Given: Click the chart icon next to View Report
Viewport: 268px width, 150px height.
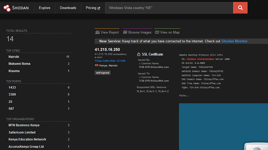Looking at the screenshot, I should pyautogui.click(x=97, y=32).
